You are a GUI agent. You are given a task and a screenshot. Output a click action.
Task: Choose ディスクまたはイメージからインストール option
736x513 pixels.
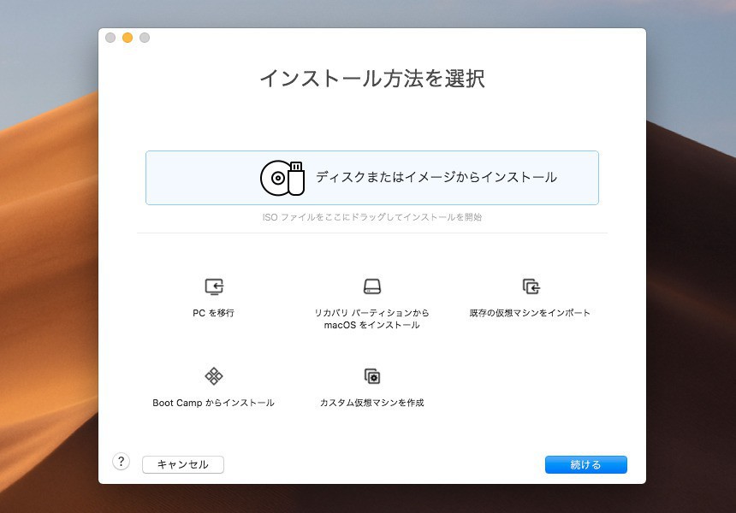(x=372, y=178)
